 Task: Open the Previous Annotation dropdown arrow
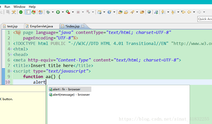[178, 12]
